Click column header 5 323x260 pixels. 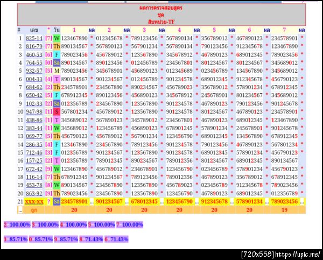tap(214, 30)
